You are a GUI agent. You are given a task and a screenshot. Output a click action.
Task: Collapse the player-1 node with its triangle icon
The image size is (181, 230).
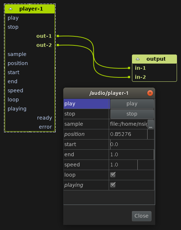point(11,9)
